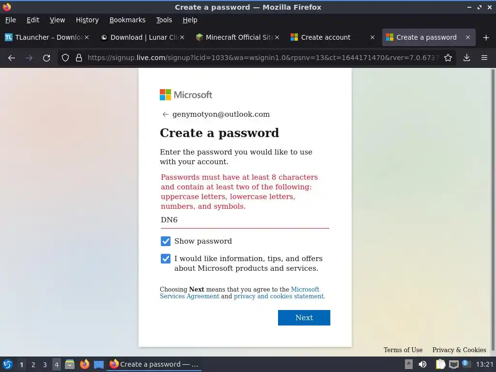Open the notification tray icon

point(466,364)
